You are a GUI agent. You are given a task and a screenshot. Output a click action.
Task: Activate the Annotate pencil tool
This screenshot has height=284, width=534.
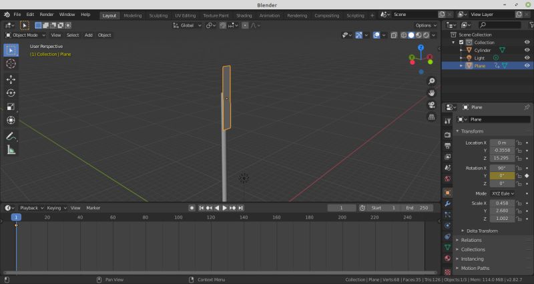(x=11, y=137)
